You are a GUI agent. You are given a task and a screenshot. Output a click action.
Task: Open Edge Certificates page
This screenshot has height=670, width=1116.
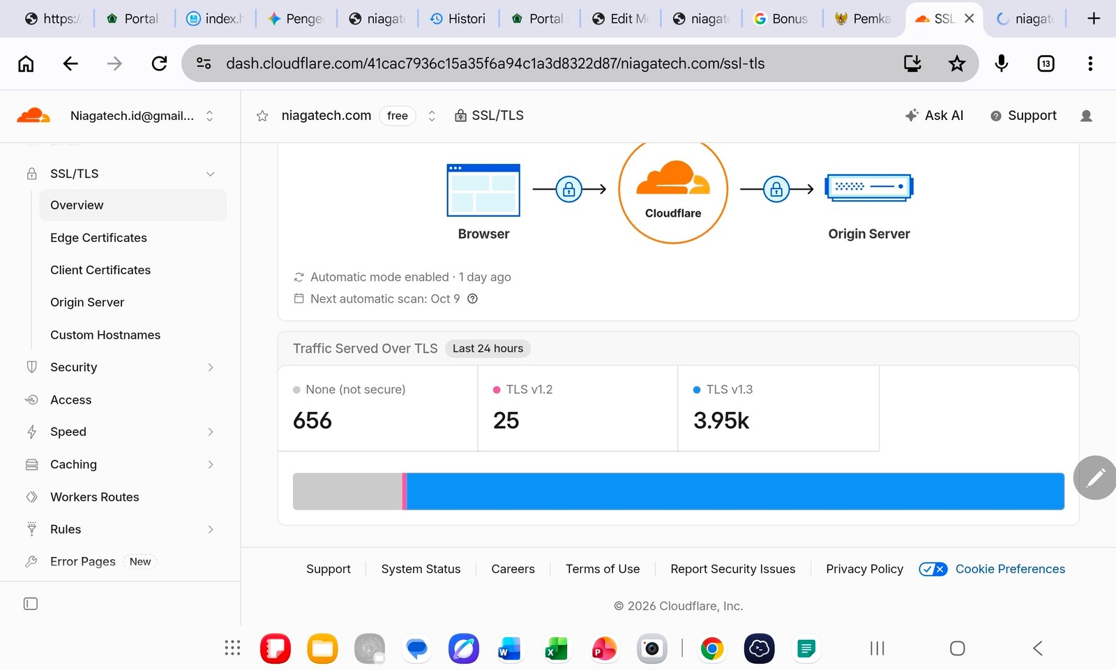(98, 238)
